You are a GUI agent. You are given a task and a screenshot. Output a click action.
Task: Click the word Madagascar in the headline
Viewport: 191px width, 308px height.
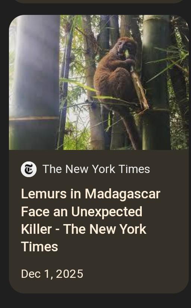pos(123,194)
